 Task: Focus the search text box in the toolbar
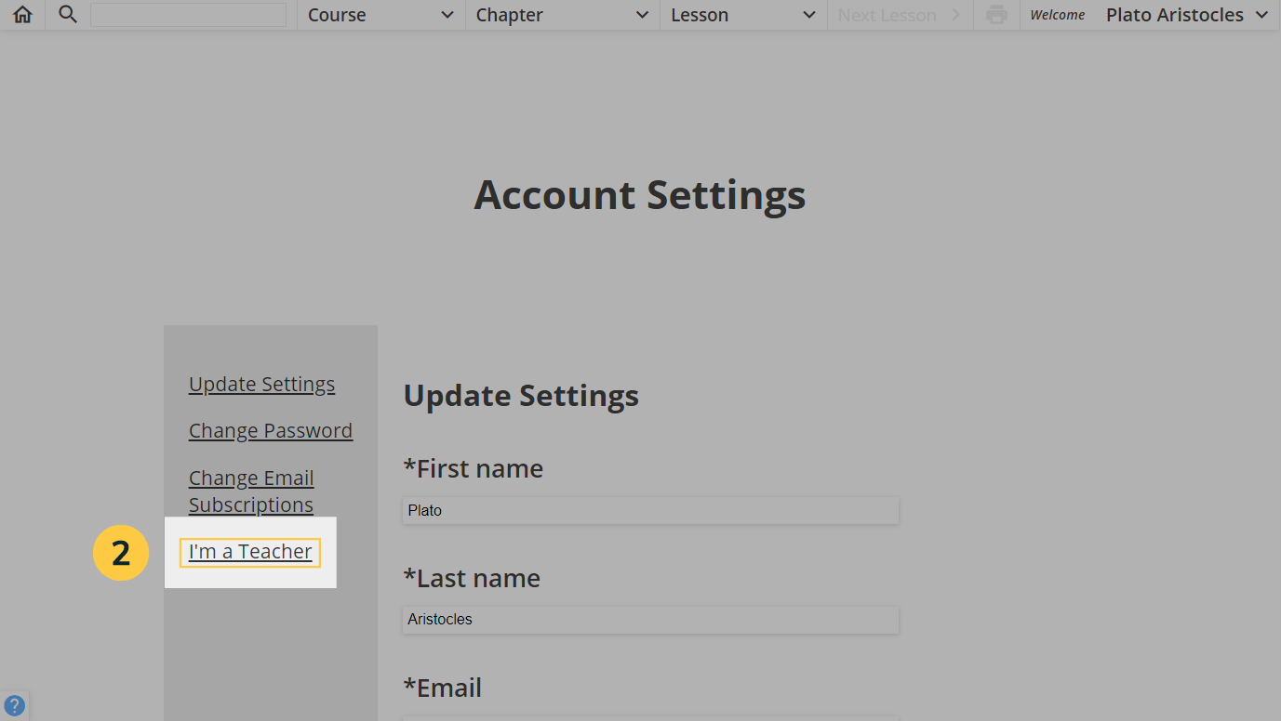tap(188, 15)
